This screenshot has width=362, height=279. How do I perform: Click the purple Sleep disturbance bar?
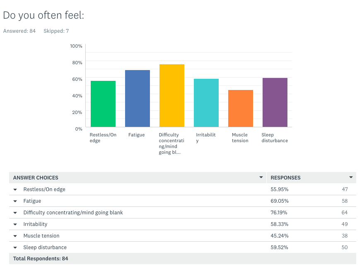275,102
